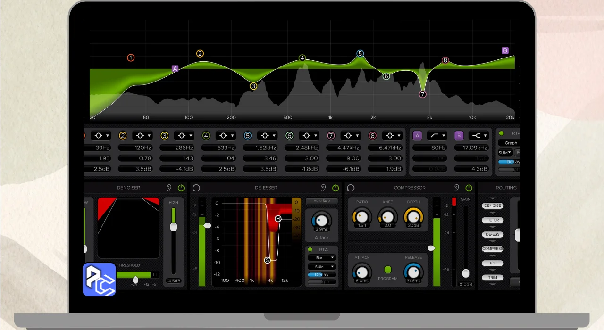Select filter node A on EQ graph
This screenshot has height=330, width=604.
[175, 68]
